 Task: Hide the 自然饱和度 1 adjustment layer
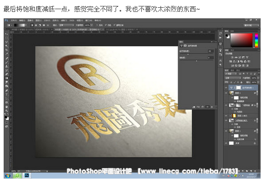[x=226, y=87]
